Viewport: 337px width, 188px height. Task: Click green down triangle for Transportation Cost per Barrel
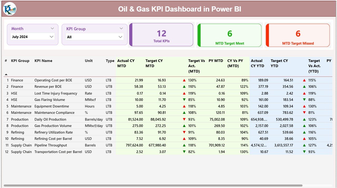pos(184,152)
